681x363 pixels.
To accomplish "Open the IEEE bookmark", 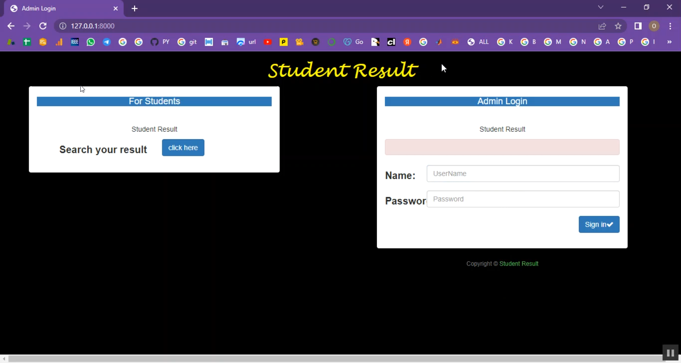I will click(75, 42).
